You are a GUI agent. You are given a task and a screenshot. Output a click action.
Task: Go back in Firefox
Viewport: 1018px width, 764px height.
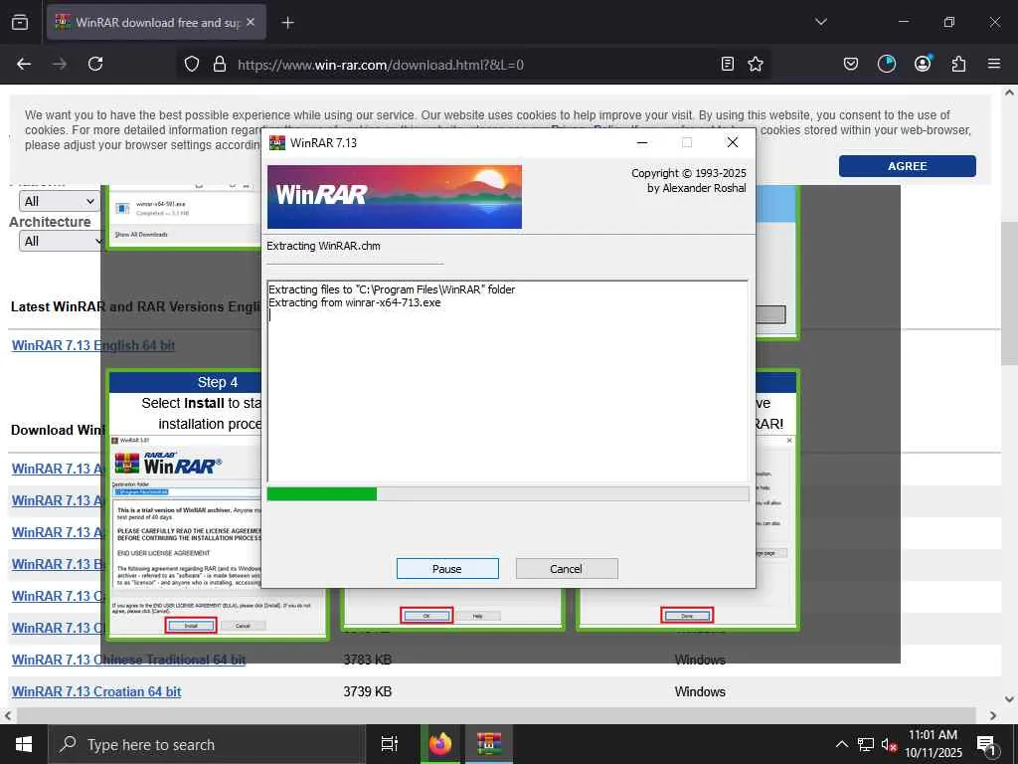(24, 64)
